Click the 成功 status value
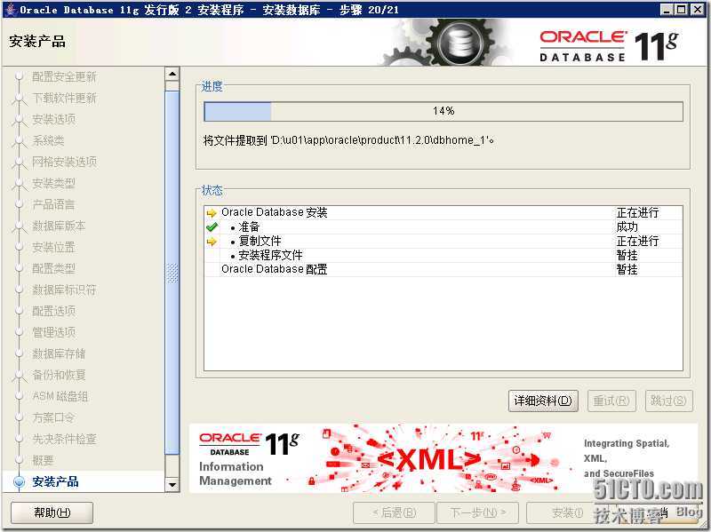The width and height of the screenshot is (711, 532). coord(627,227)
